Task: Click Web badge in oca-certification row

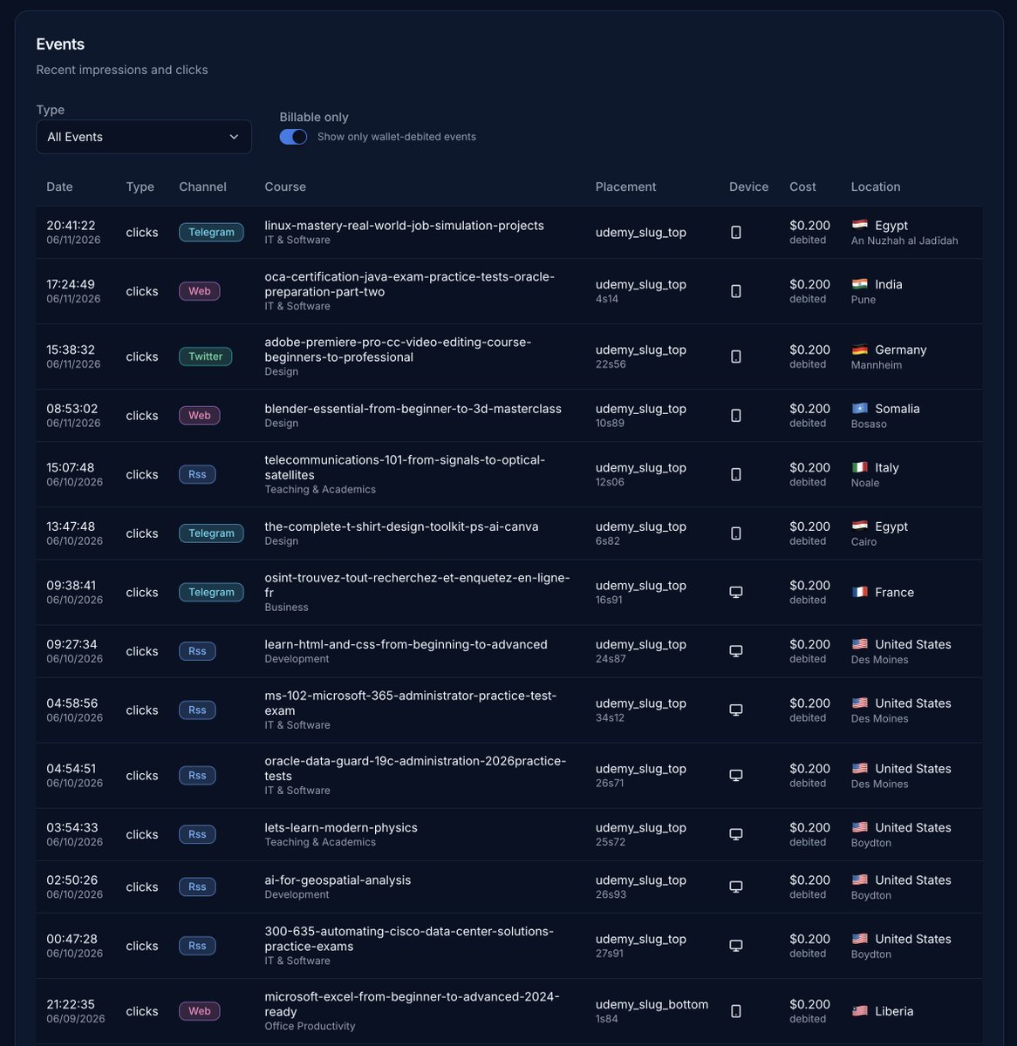Action: [200, 291]
